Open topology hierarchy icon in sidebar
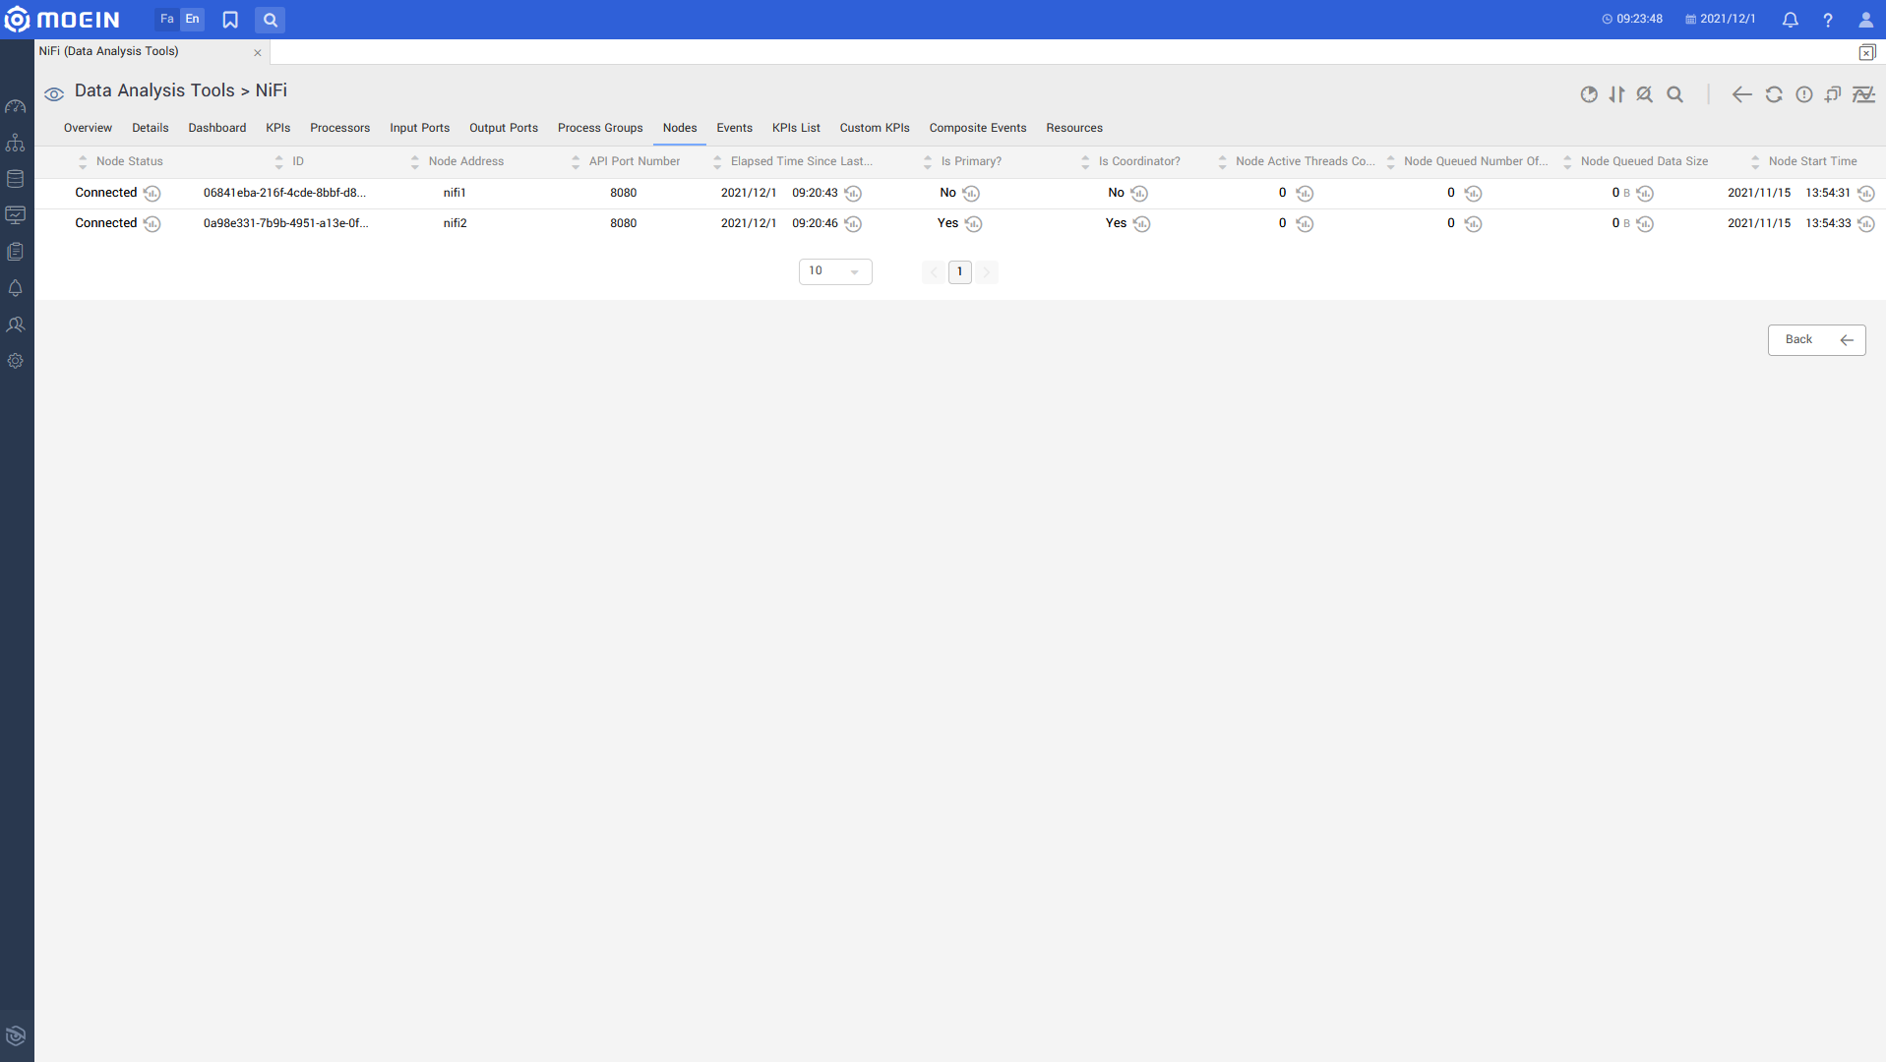Image resolution: width=1886 pixels, height=1062 pixels. pos(16,143)
